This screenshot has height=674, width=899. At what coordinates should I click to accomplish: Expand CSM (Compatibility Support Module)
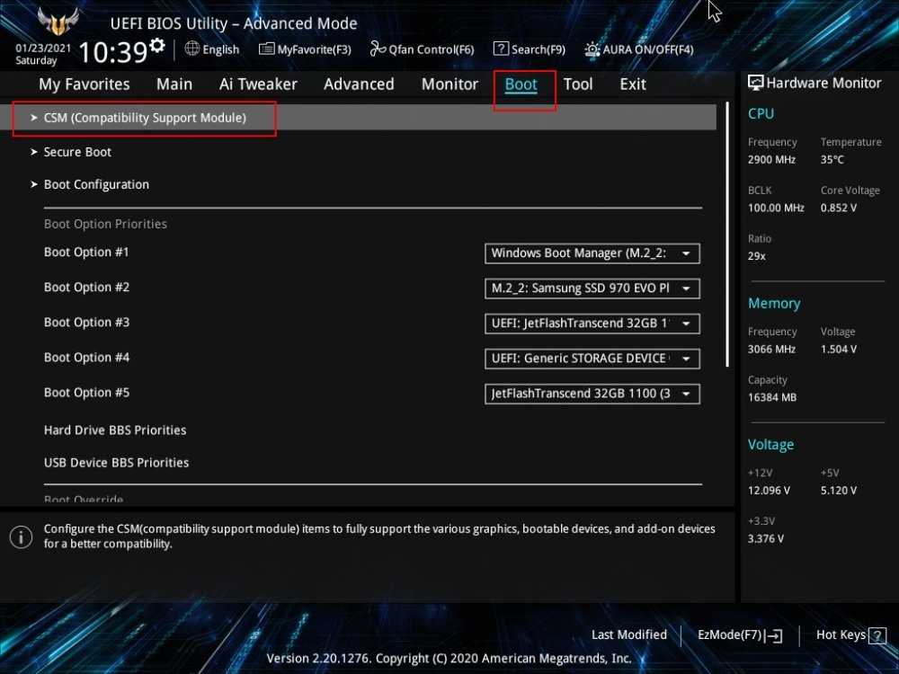[145, 118]
